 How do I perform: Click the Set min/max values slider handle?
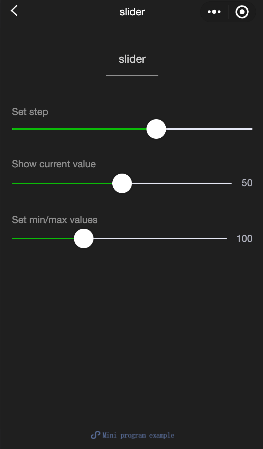pos(84,238)
